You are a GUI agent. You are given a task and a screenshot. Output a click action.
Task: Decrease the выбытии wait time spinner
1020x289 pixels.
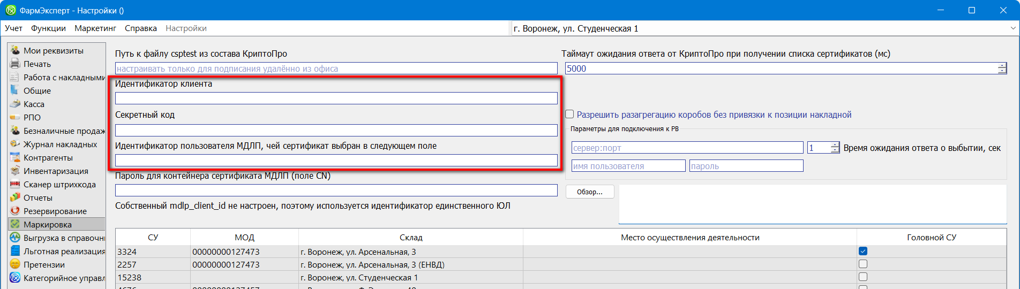coord(835,150)
